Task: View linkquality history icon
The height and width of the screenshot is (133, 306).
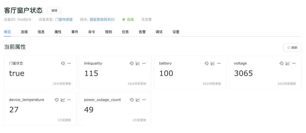Action: (132, 63)
